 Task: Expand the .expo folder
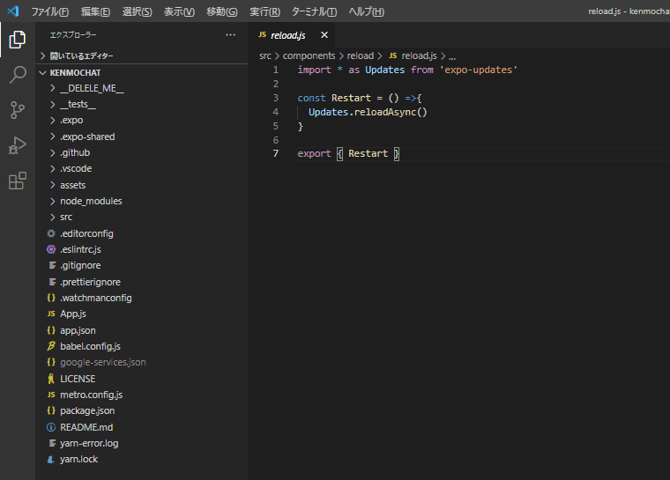(x=53, y=121)
